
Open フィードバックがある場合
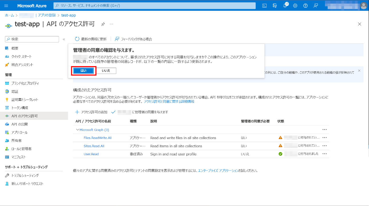pyautogui.click(x=133, y=39)
